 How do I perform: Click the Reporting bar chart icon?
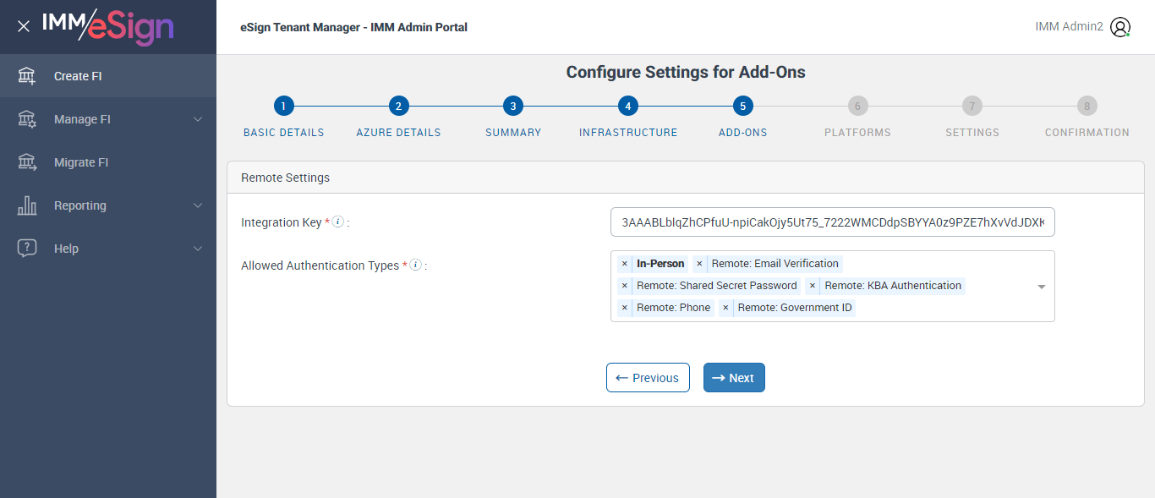pyautogui.click(x=27, y=205)
